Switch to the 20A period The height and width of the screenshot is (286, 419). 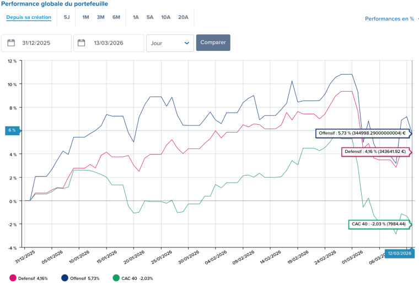tap(183, 17)
